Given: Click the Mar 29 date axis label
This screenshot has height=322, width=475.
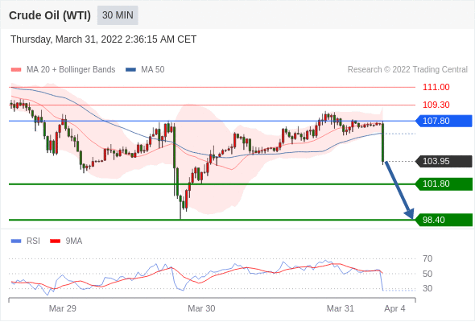Looking at the screenshot, I should 63,308.
